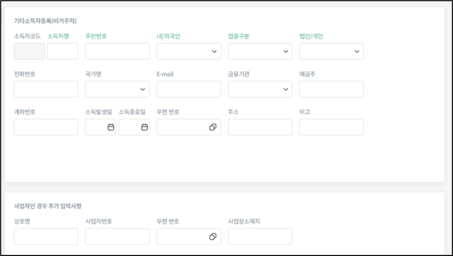Expand the 내/외국인 dropdown
Viewport: 453px width, 256px height.
click(189, 52)
